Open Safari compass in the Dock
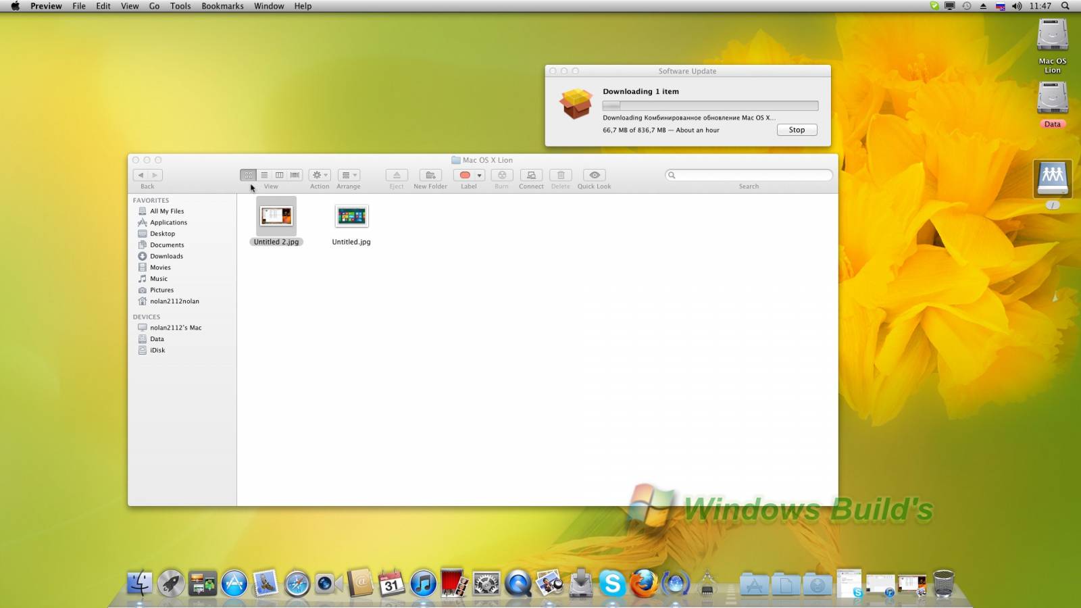This screenshot has height=608, width=1081. 297,584
